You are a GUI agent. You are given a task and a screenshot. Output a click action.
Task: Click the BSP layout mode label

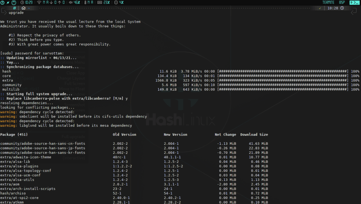tap(342, 2)
